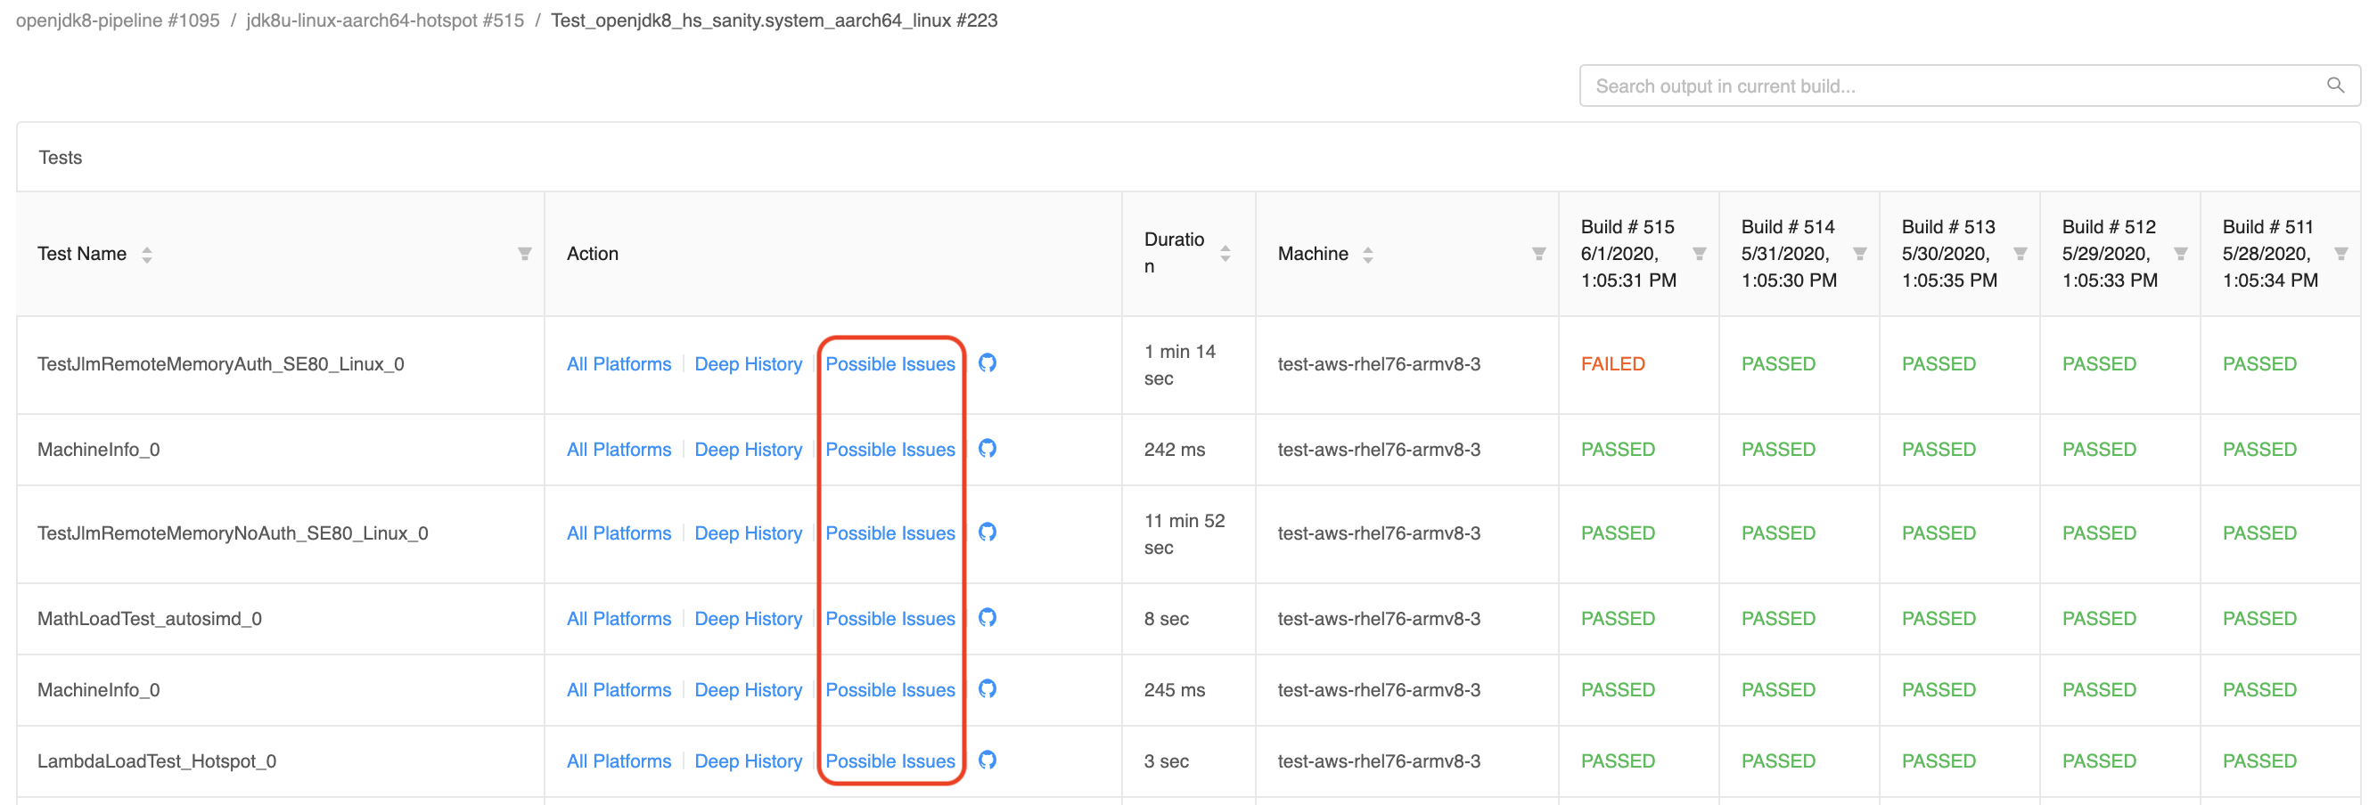Open Deep History for TestJlmRemoteMemoryNoAuth_SE80_Linux_0
Viewport: 2369px width, 805px height.
click(x=749, y=533)
